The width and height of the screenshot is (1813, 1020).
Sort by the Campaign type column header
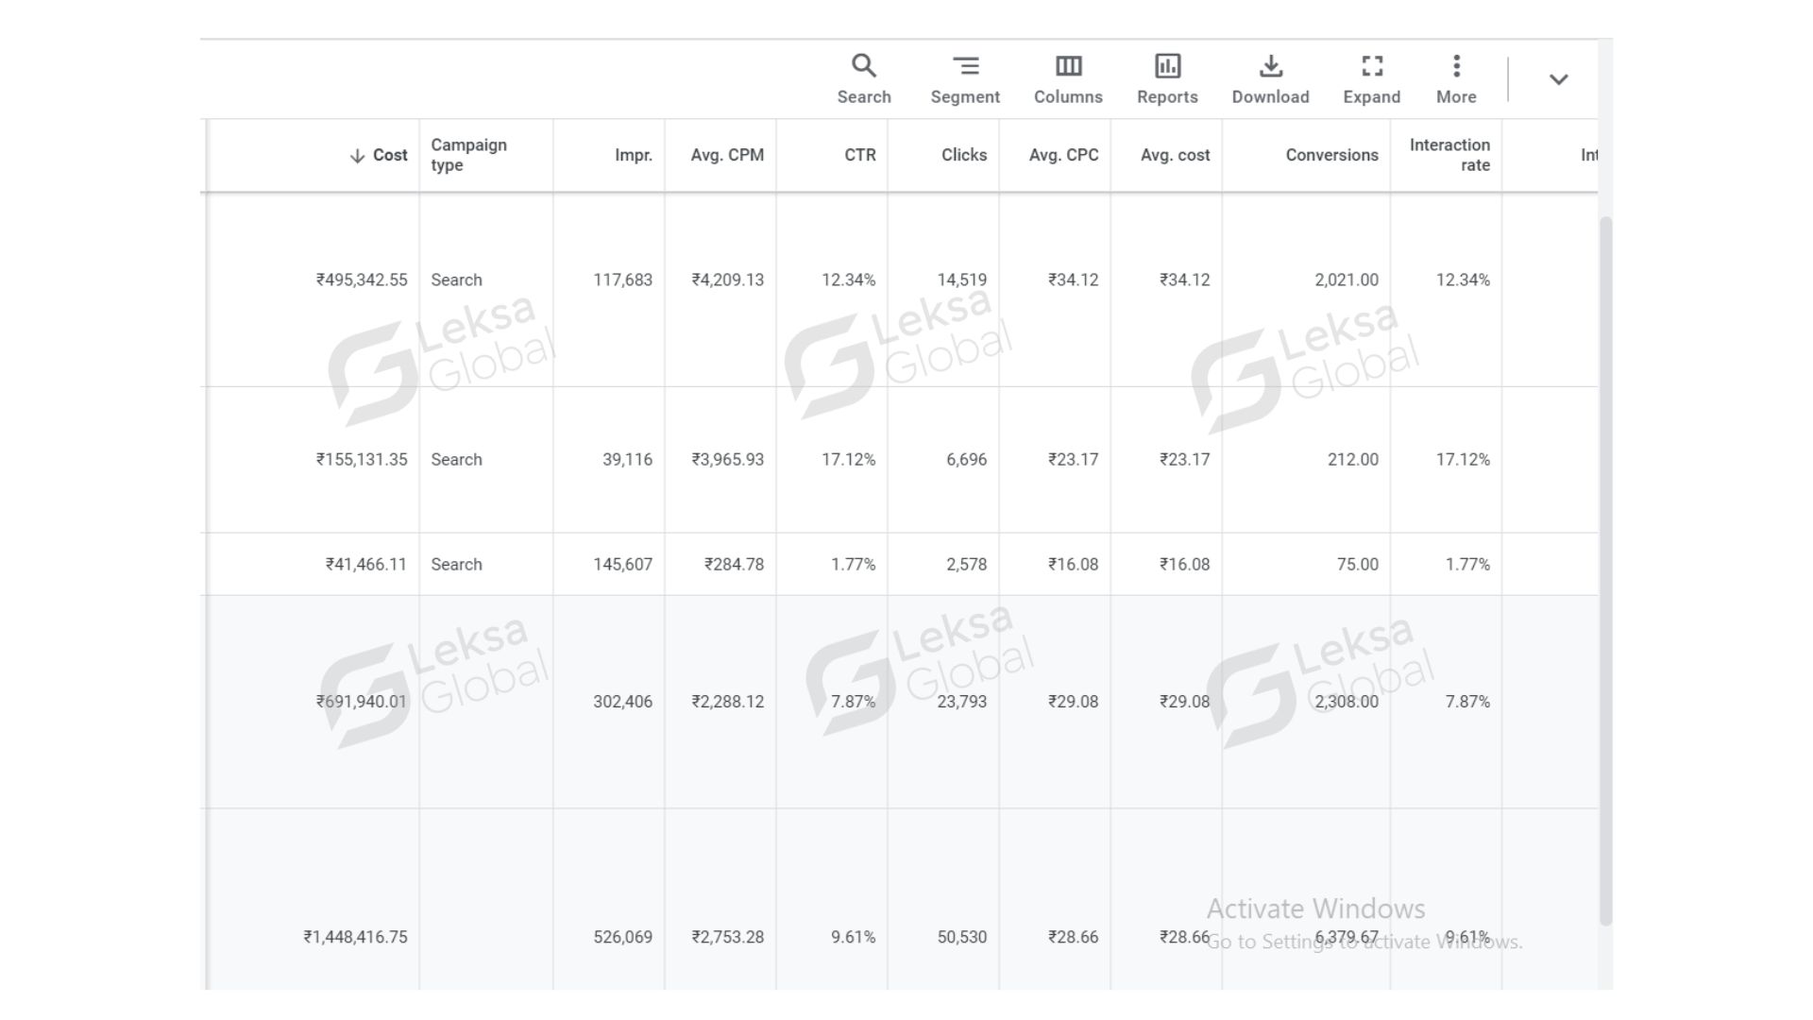click(x=468, y=155)
